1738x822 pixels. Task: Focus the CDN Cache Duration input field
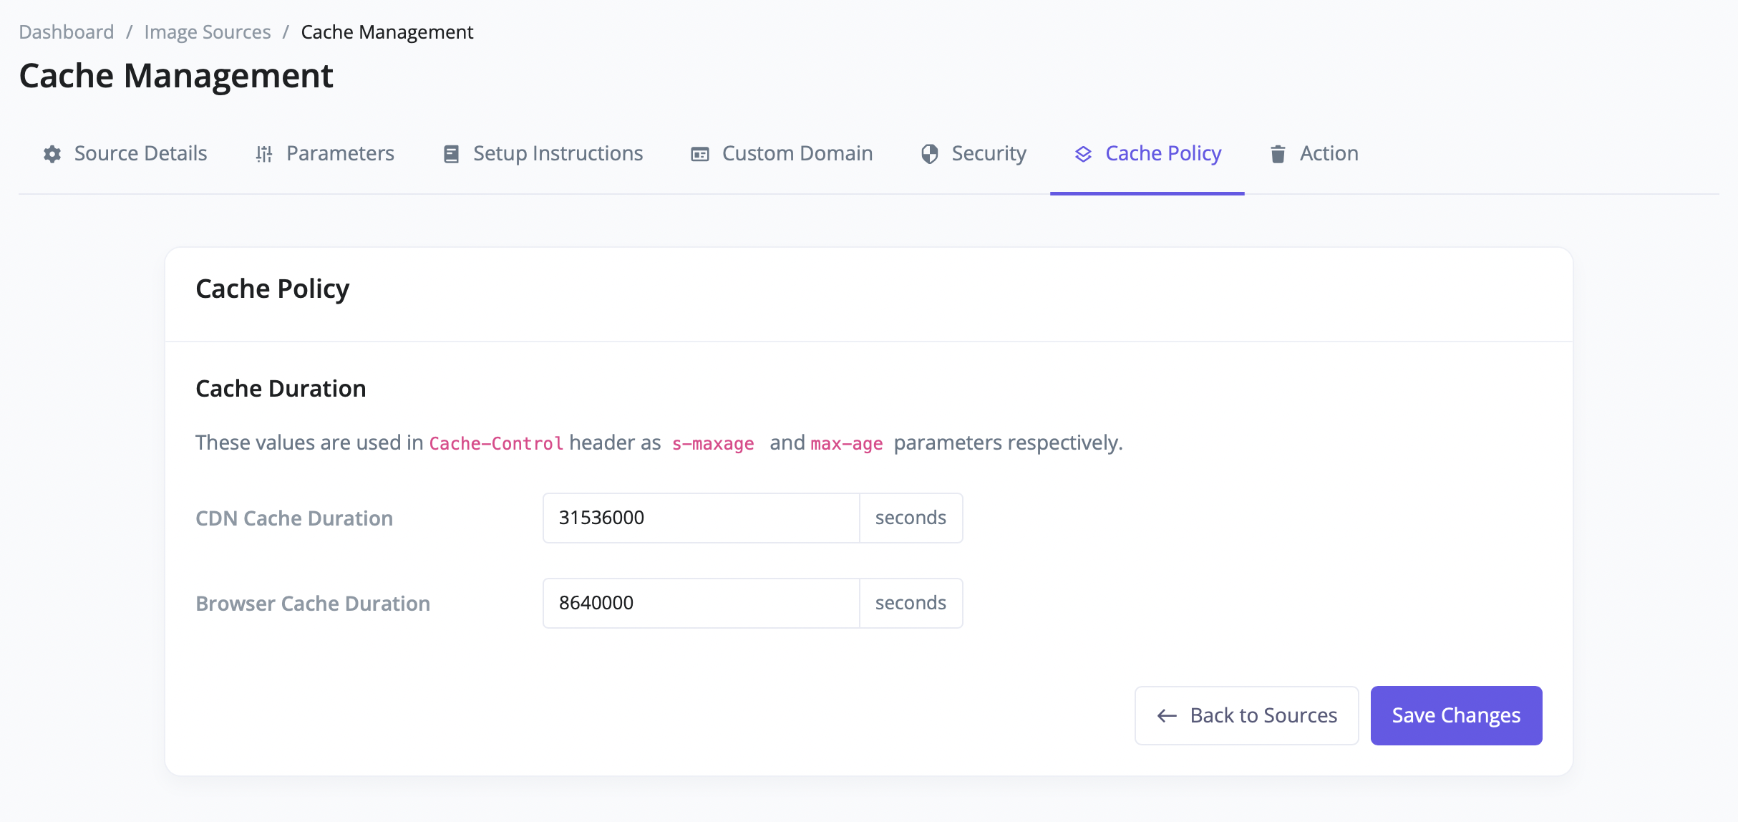[700, 518]
